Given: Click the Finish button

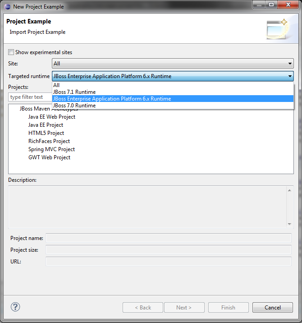Looking at the screenshot, I should tap(228, 308).
